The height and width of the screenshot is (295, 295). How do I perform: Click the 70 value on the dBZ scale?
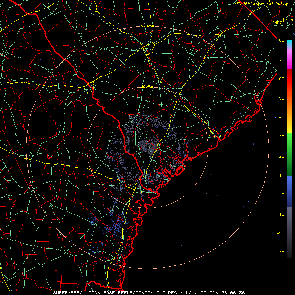point(282,60)
